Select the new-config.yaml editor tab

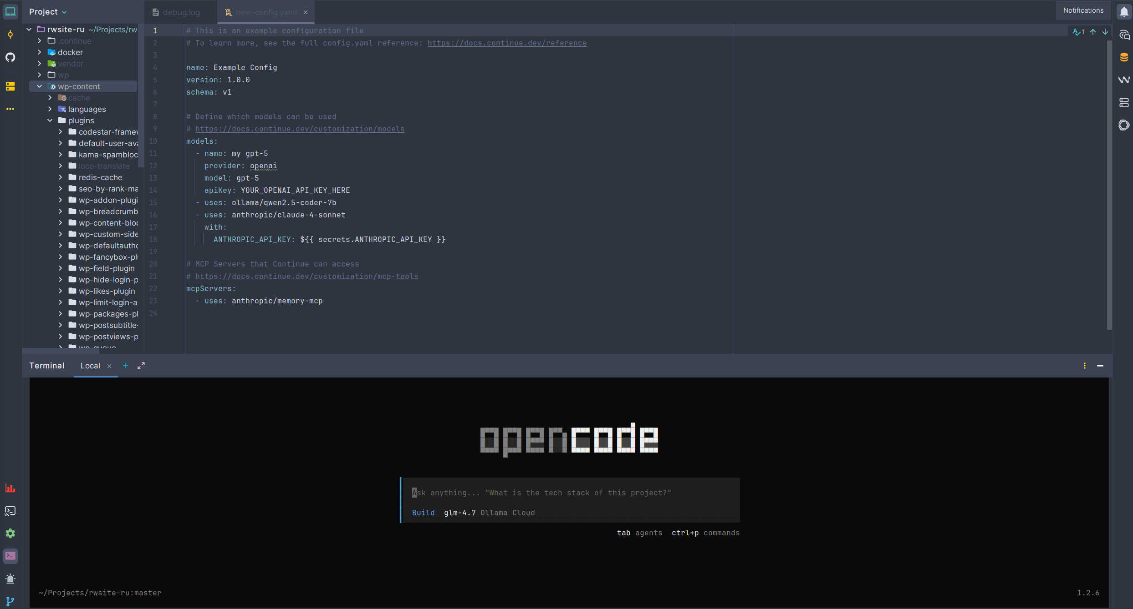click(x=265, y=12)
